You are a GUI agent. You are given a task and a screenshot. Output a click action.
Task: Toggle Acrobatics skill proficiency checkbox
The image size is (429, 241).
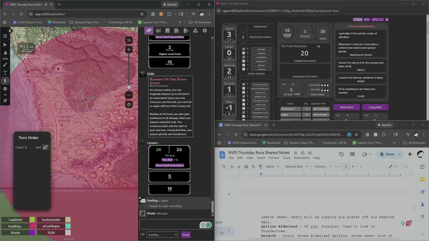(243, 84)
